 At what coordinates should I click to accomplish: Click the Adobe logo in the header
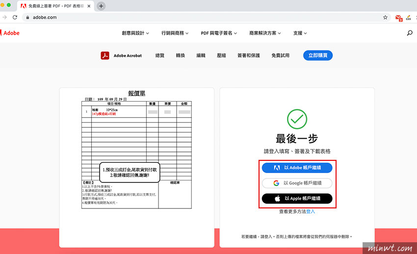click(10, 33)
